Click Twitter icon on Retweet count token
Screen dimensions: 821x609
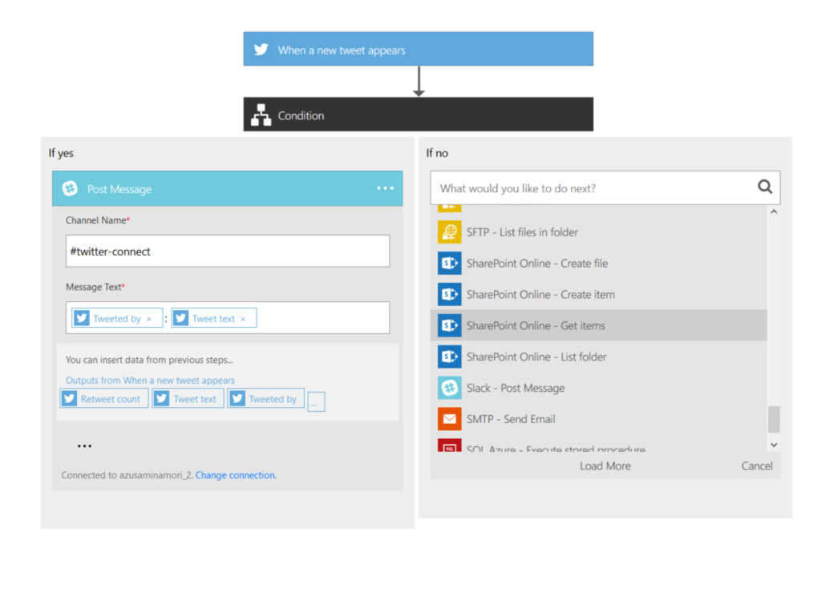[70, 399]
